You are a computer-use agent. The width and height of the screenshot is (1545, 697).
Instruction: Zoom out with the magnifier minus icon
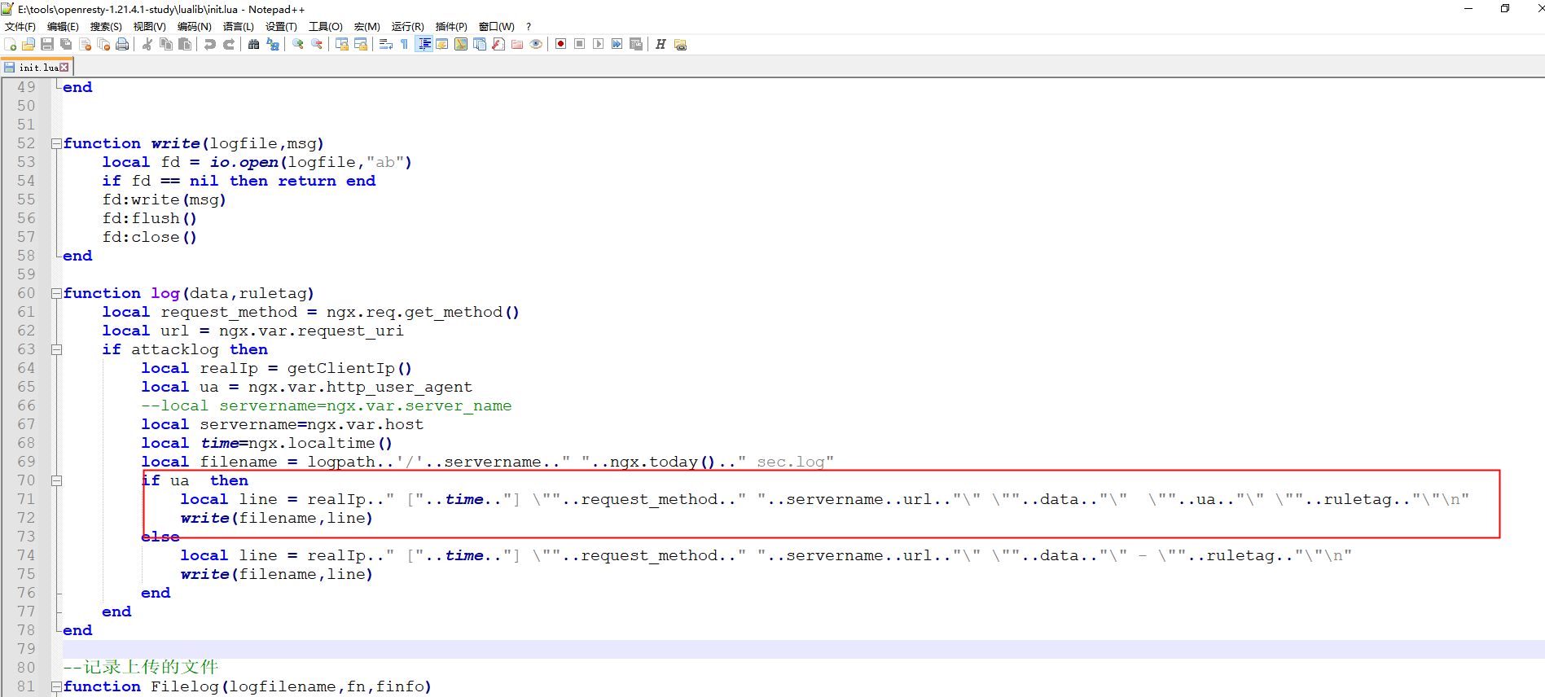coord(317,44)
